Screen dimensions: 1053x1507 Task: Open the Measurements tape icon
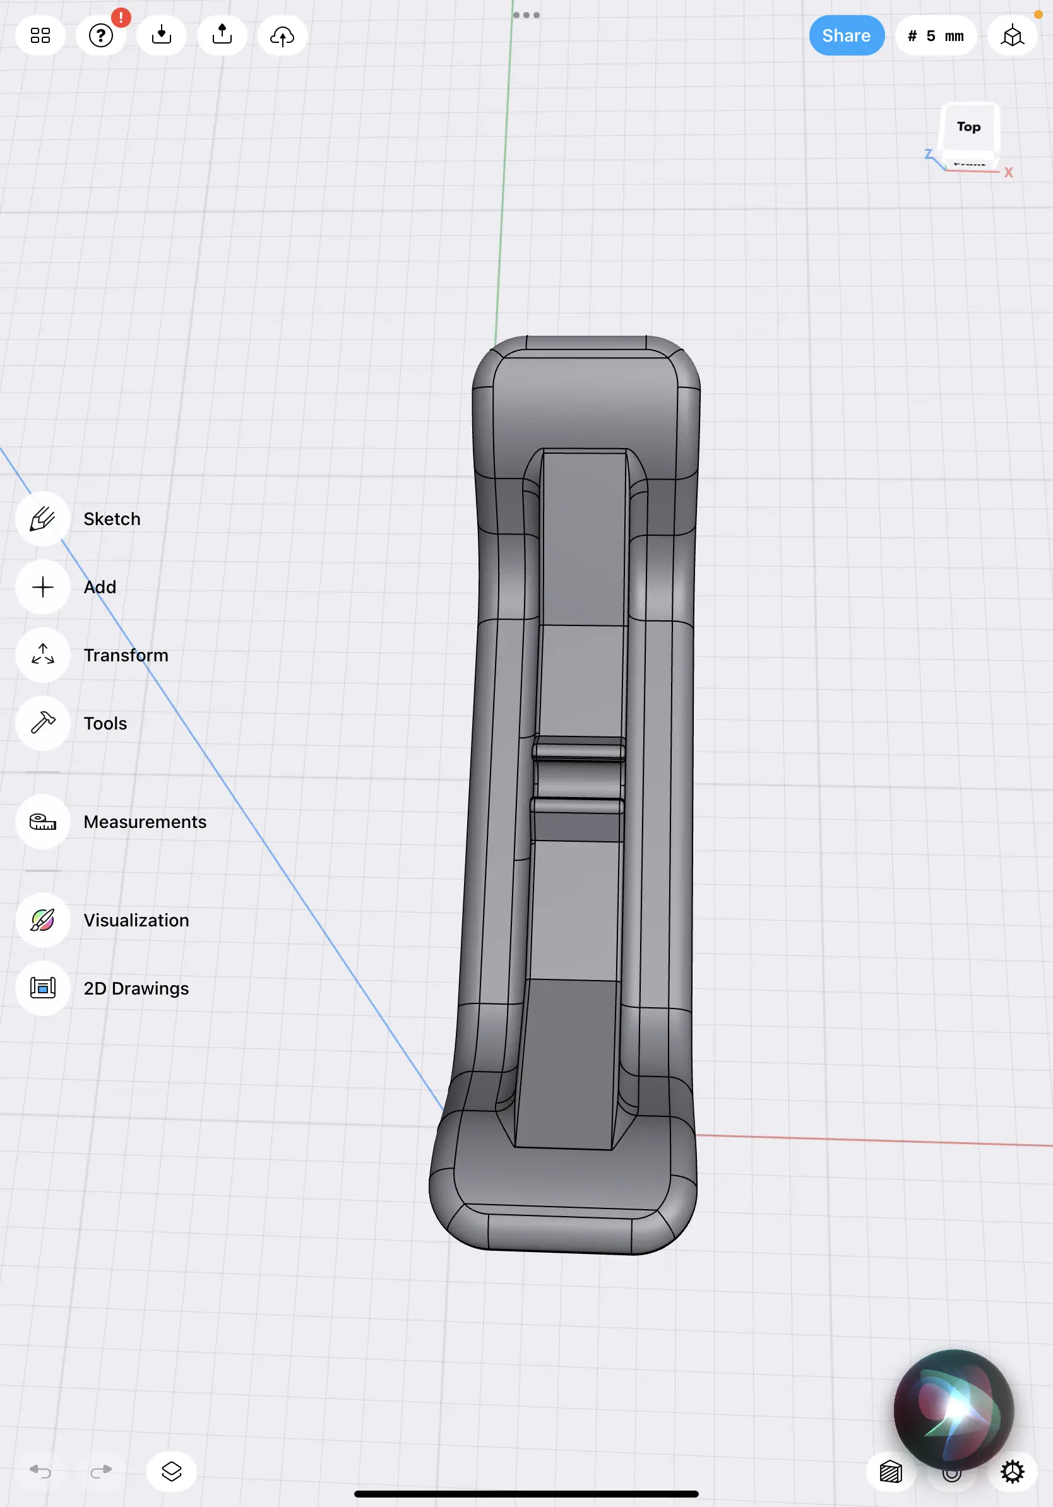[x=43, y=822]
